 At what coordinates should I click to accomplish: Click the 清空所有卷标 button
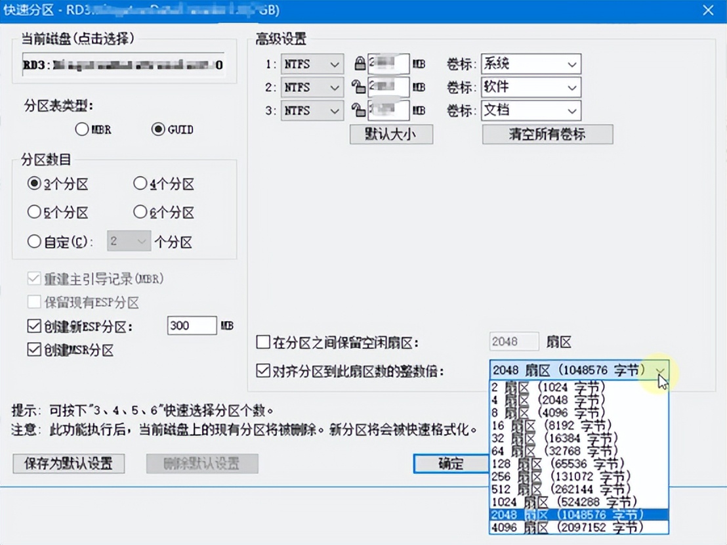pos(547,134)
